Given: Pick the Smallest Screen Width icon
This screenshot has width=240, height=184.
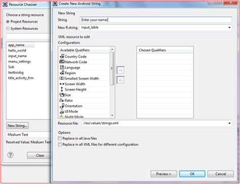Looking at the screenshot, I should click(x=62, y=78).
